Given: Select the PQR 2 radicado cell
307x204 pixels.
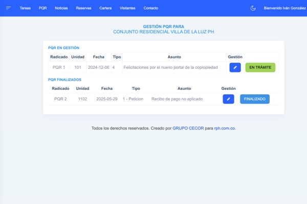Looking at the screenshot, I should click(x=60, y=99).
